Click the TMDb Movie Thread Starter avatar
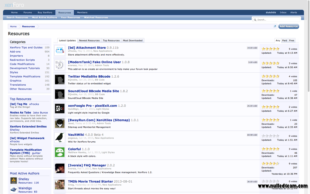The width and height of the screenshot is (310, 194). click(x=60, y=184)
